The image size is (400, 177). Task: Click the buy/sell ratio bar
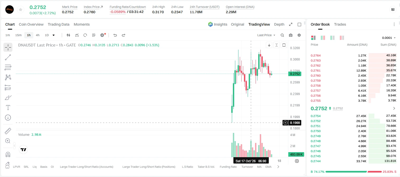(x=353, y=172)
